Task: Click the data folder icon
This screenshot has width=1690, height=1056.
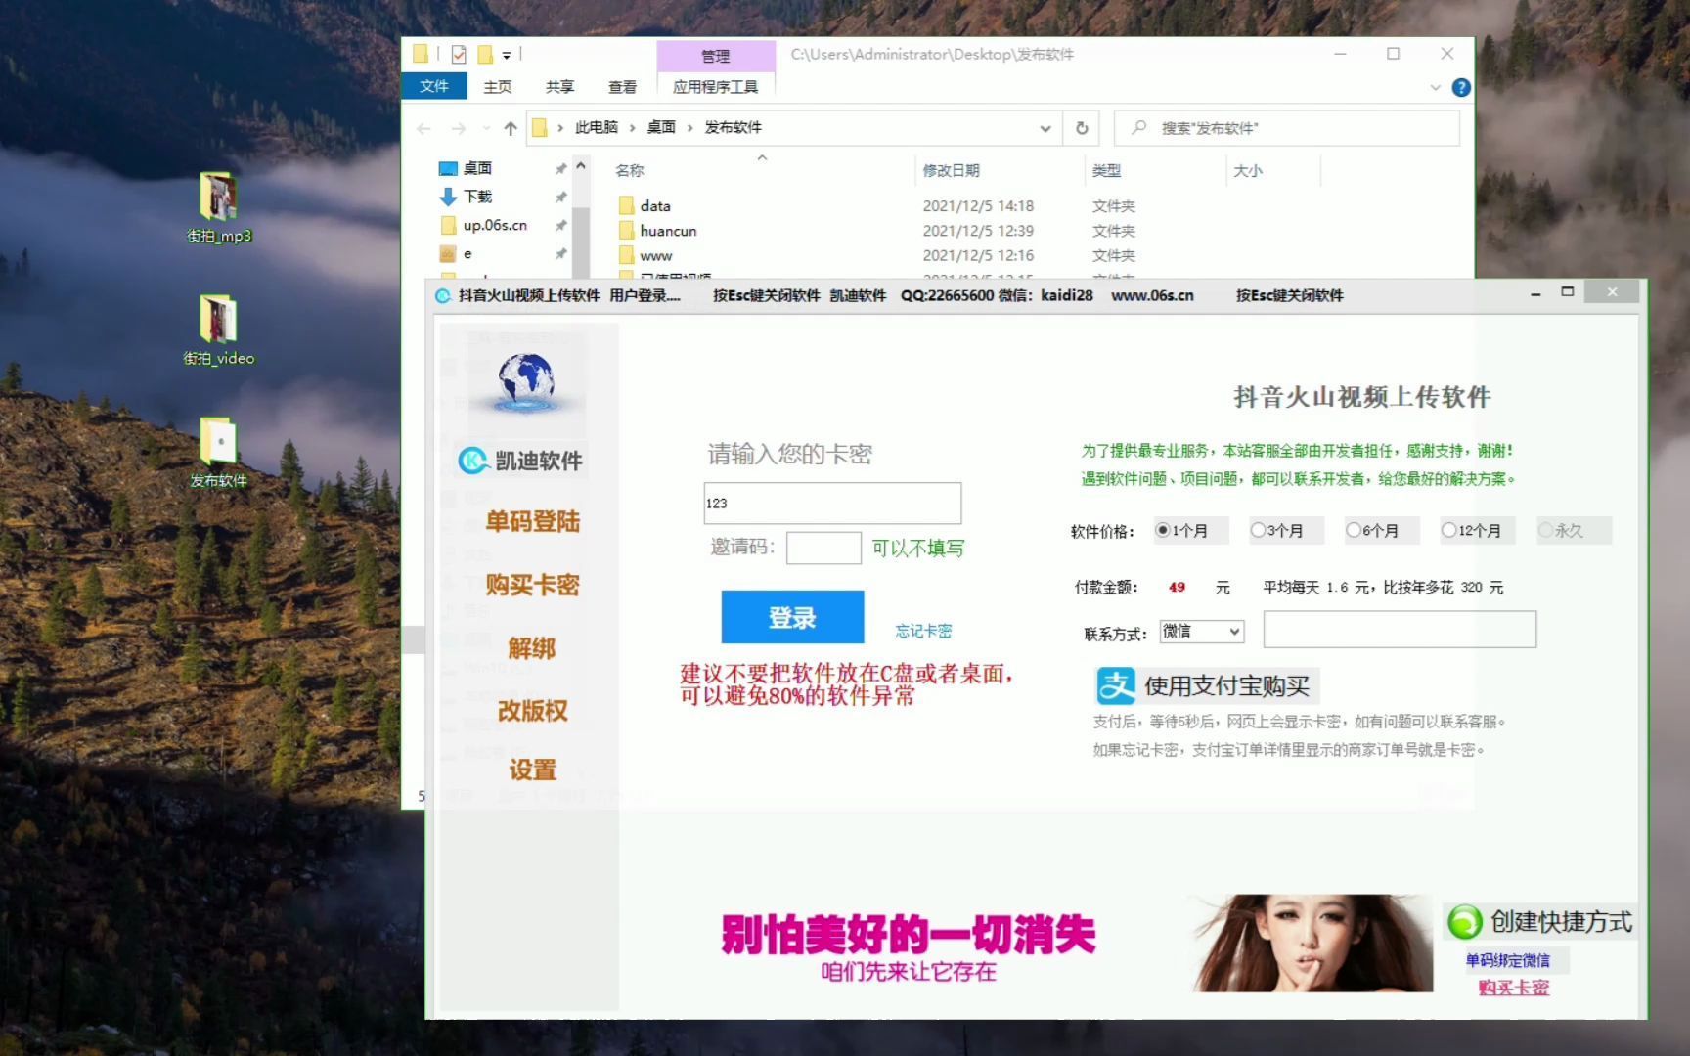Action: point(626,206)
